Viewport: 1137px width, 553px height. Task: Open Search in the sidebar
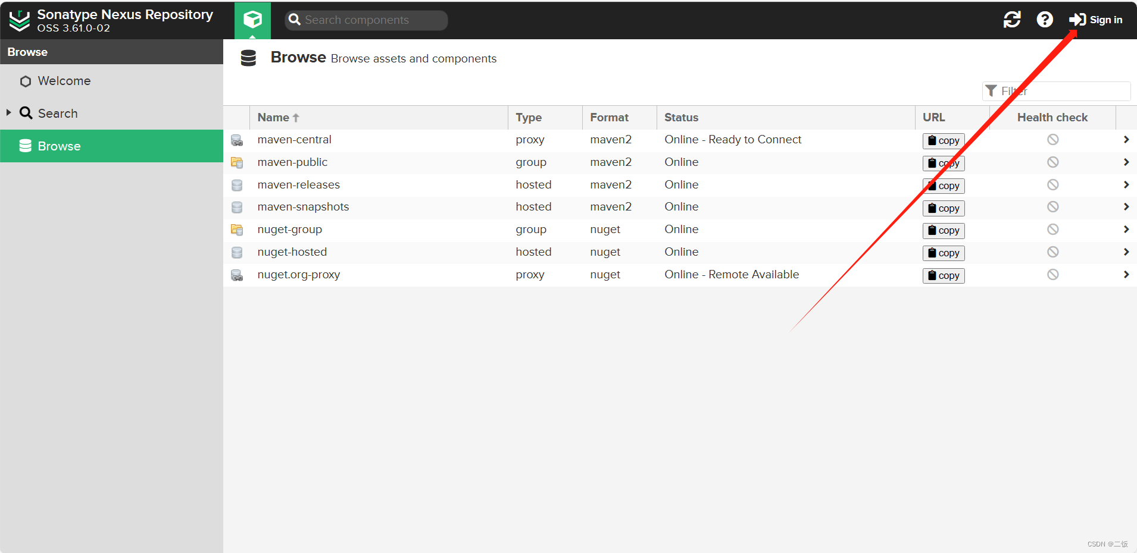pyautogui.click(x=57, y=113)
